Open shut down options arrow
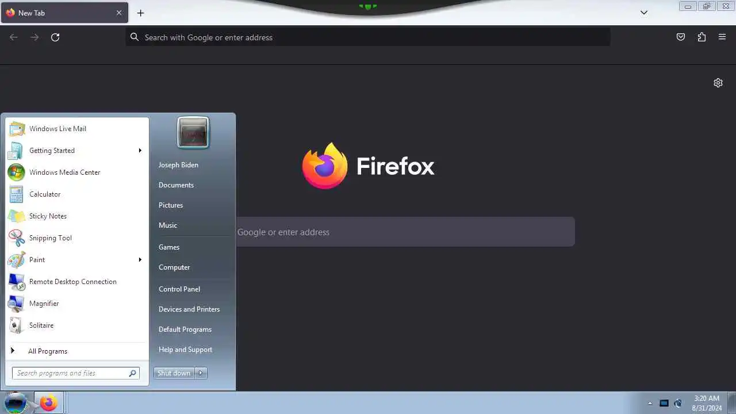 pyautogui.click(x=201, y=373)
